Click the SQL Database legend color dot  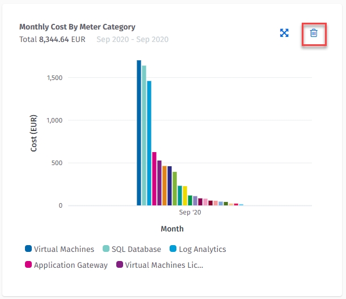(x=106, y=249)
